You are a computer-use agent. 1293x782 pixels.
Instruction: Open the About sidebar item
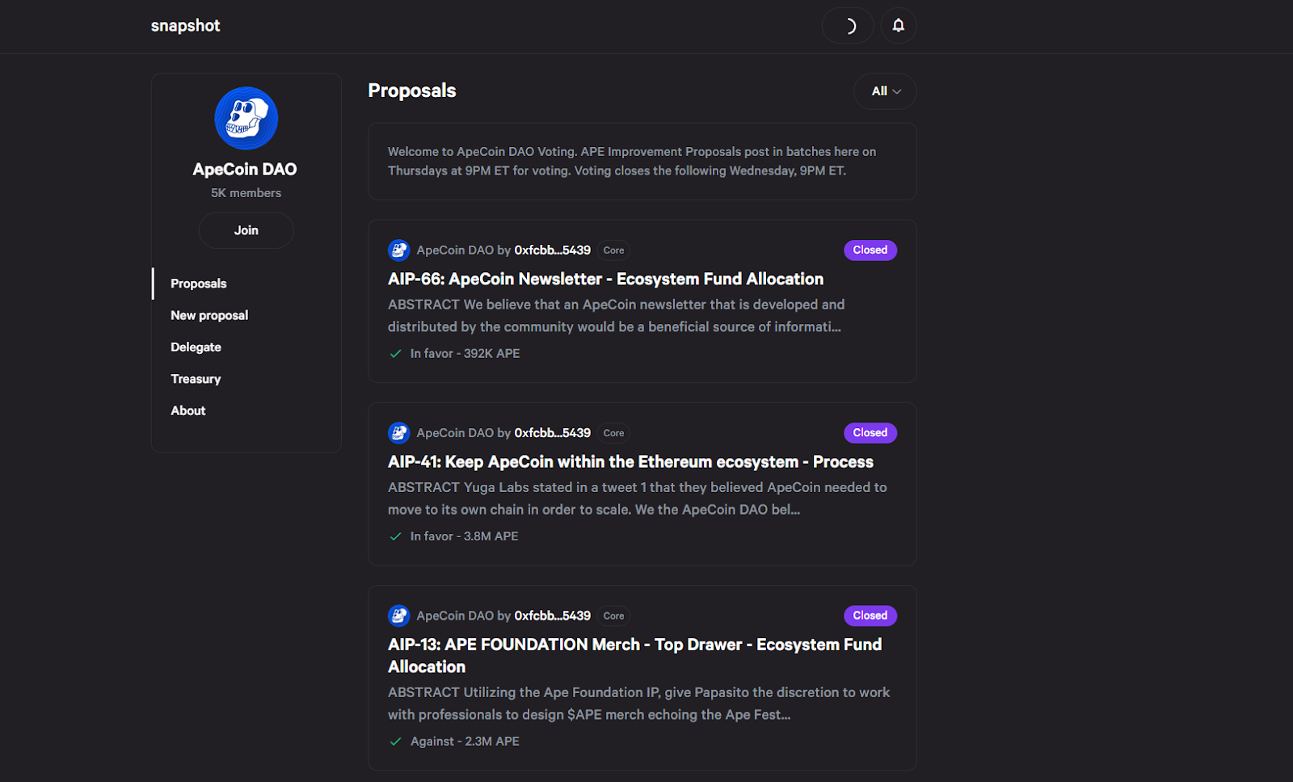(188, 410)
